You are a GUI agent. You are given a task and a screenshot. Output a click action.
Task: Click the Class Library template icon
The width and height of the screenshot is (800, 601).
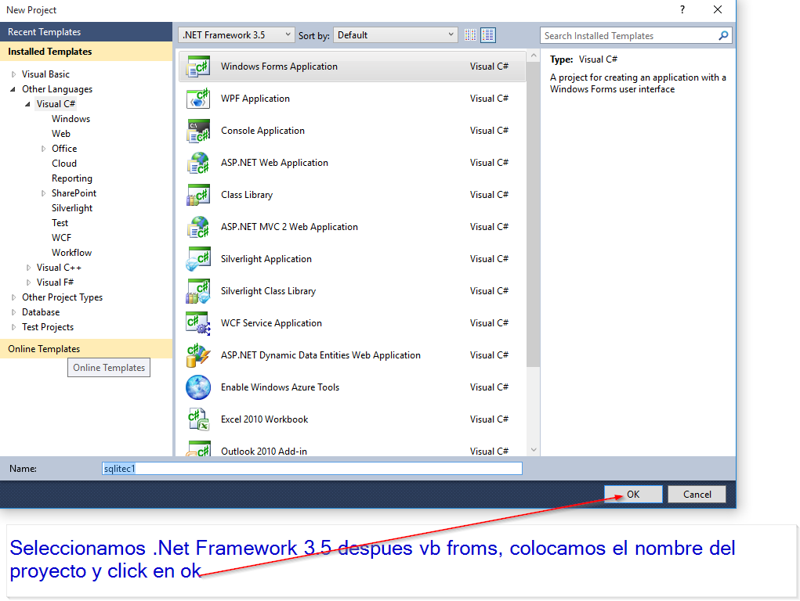pyautogui.click(x=198, y=195)
